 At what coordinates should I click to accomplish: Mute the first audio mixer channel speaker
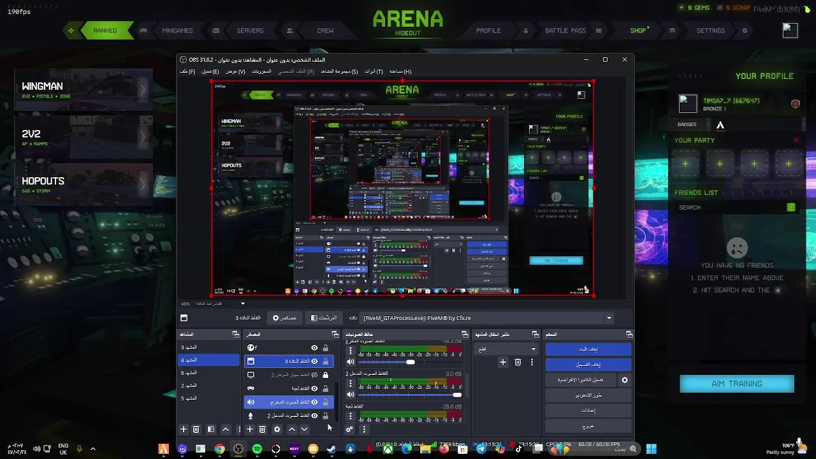(x=350, y=362)
